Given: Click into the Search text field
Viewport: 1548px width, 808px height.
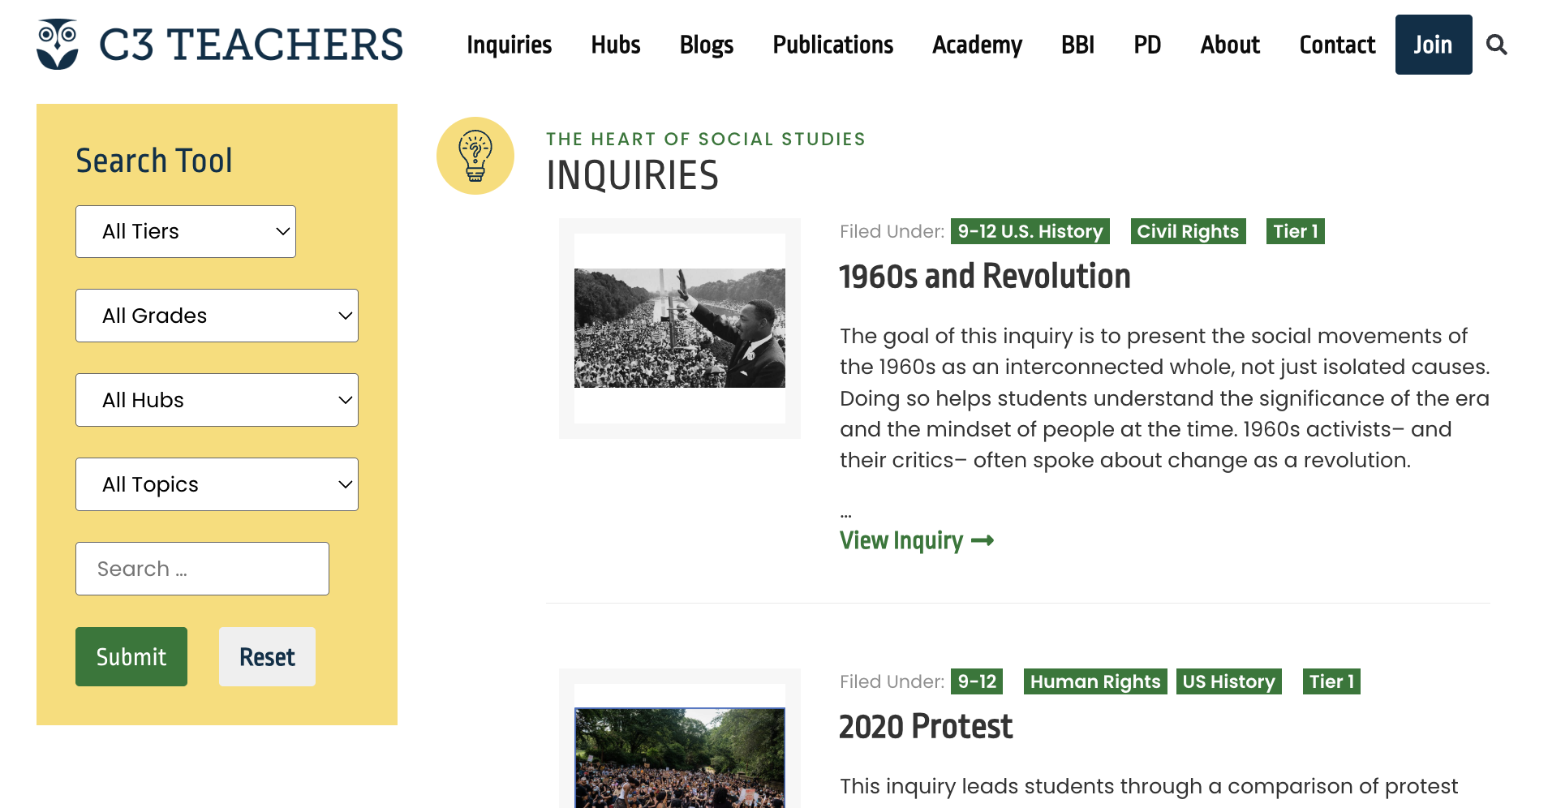Looking at the screenshot, I should (202, 569).
